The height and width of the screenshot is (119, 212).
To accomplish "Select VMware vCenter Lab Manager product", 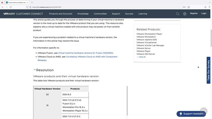I will tap(150, 45).
